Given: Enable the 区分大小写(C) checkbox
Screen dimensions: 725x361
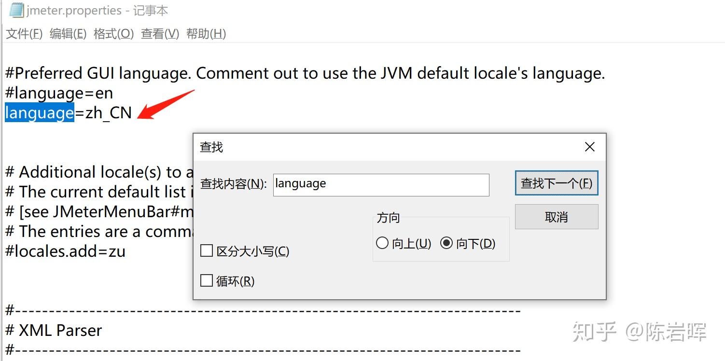Looking at the screenshot, I should (x=207, y=250).
